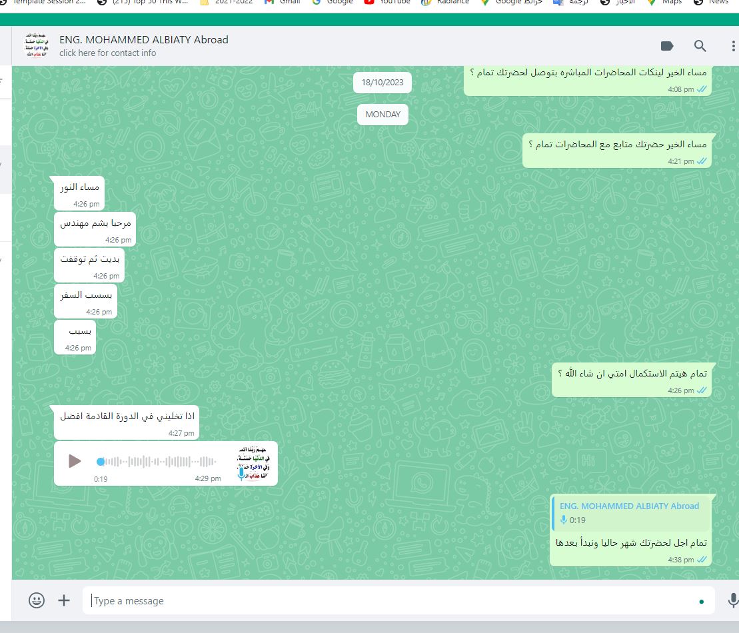This screenshot has width=739, height=633.
Task: Open the label tag icon in chat header
Action: click(667, 46)
